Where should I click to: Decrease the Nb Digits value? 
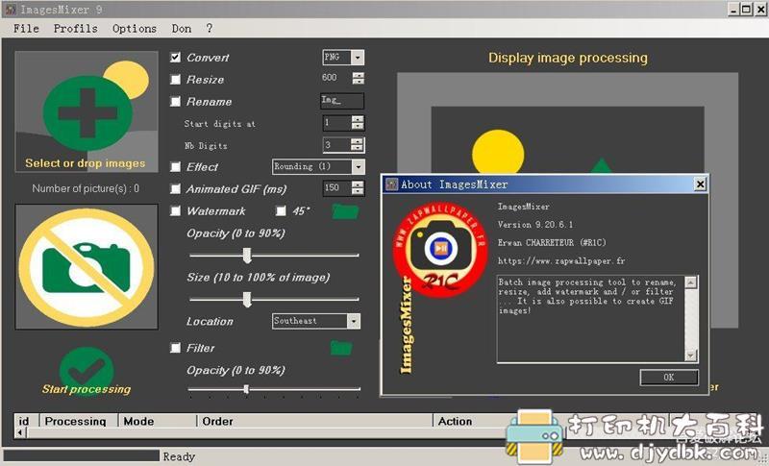[358, 148]
